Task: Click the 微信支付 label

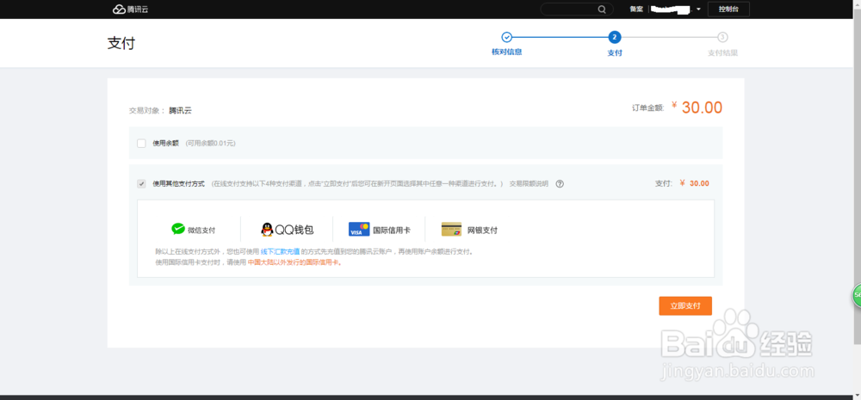Action: coord(201,231)
